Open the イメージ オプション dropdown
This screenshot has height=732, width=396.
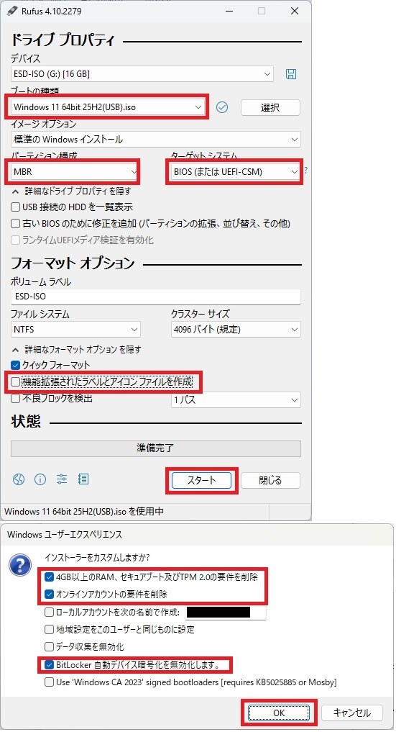tap(156, 139)
